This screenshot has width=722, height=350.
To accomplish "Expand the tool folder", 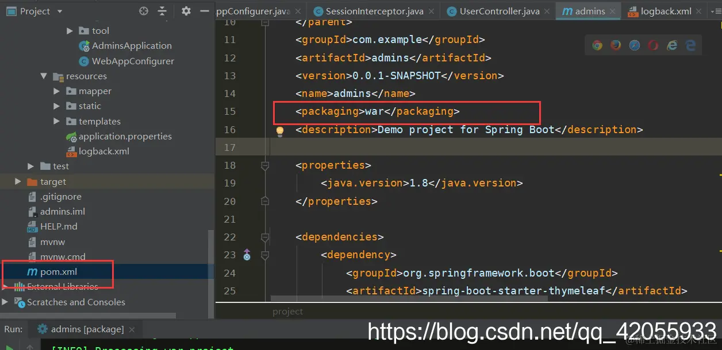I will pyautogui.click(x=70, y=31).
